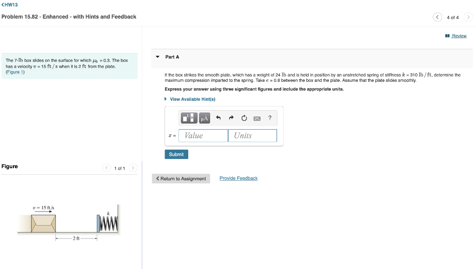Advance past problem 4 of 4 with right arrow
476x269 pixels.
point(469,17)
